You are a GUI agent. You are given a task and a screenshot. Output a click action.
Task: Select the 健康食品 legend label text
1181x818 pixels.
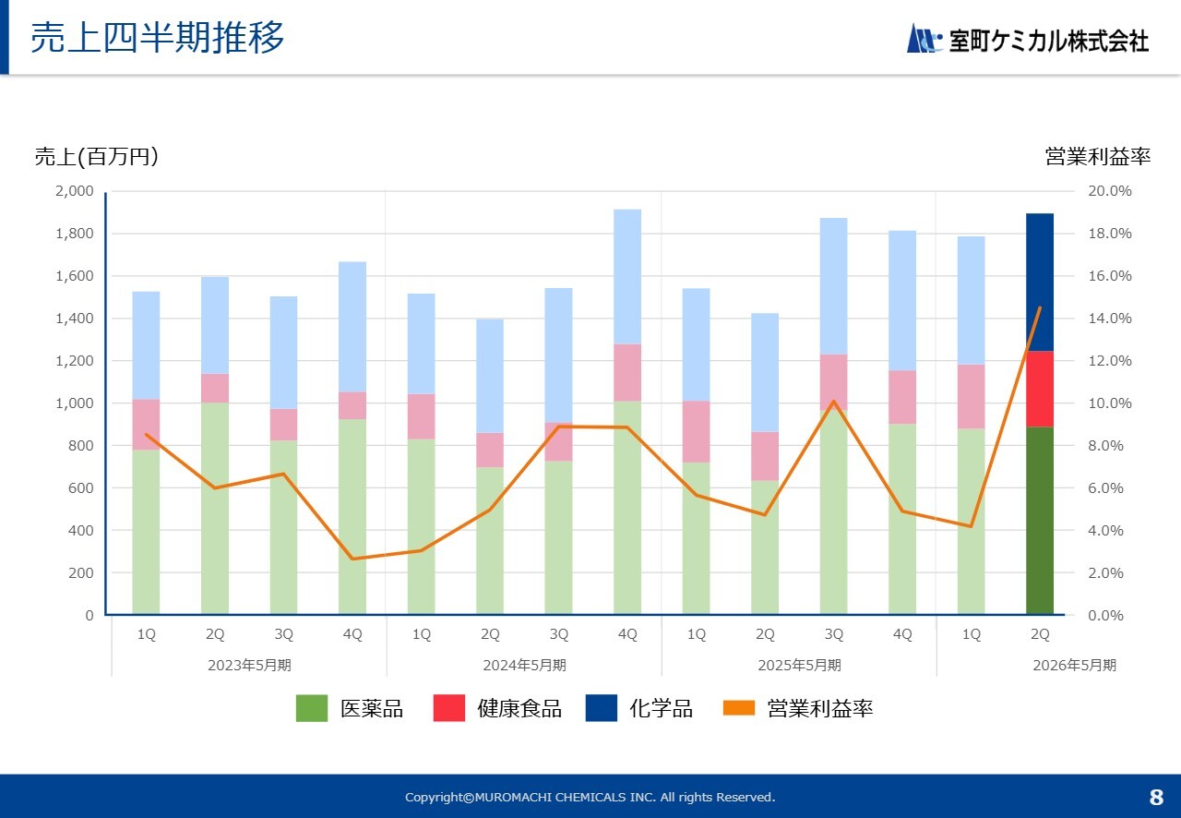(x=519, y=708)
